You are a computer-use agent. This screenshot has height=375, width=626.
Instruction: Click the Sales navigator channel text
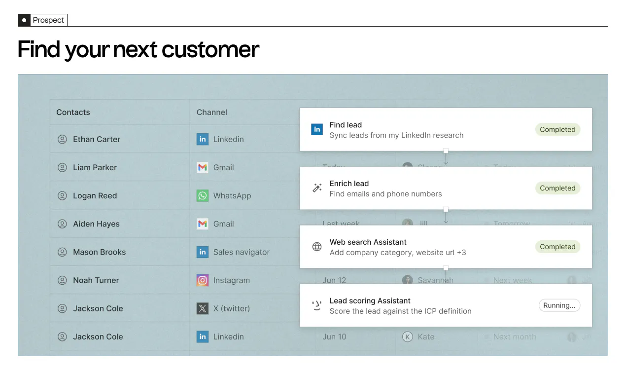(x=242, y=252)
